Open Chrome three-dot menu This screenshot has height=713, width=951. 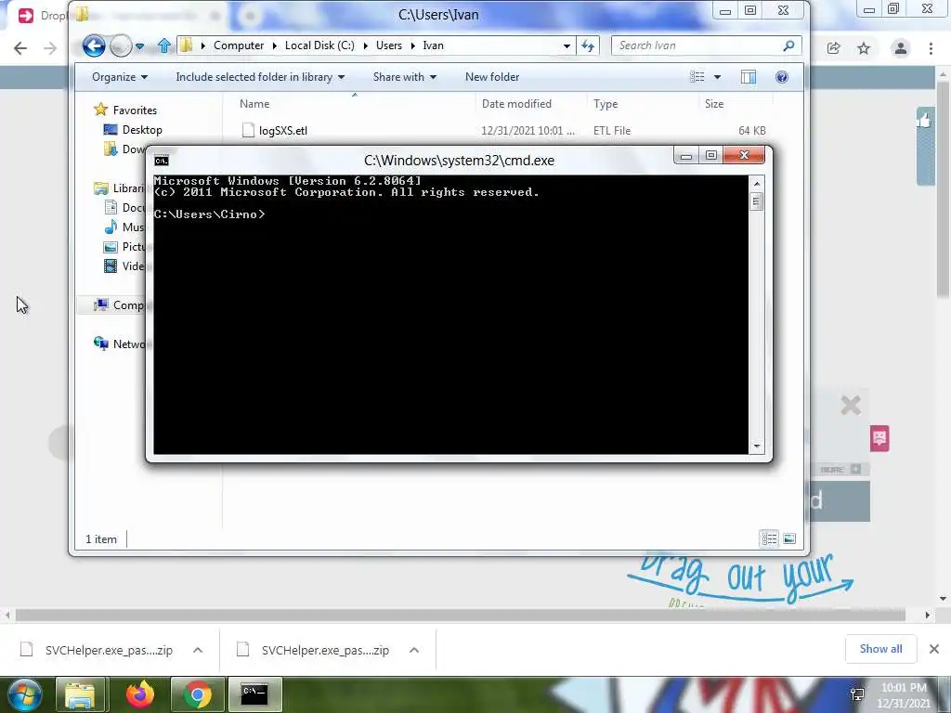pos(931,48)
